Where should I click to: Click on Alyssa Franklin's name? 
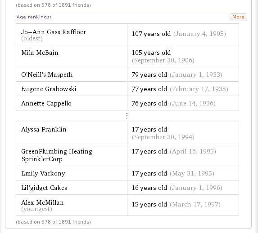tap(44, 129)
